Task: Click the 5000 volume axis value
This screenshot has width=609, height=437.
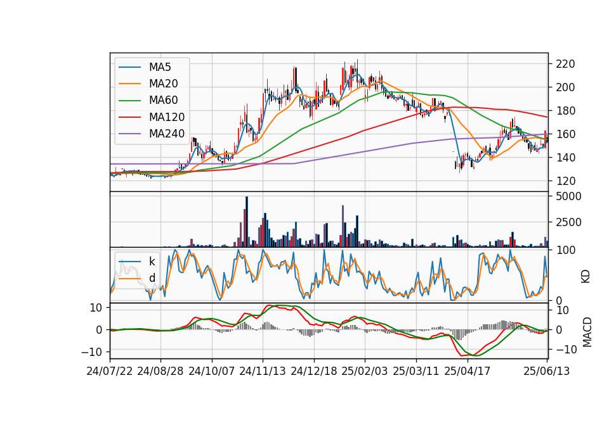Action: tap(568, 196)
